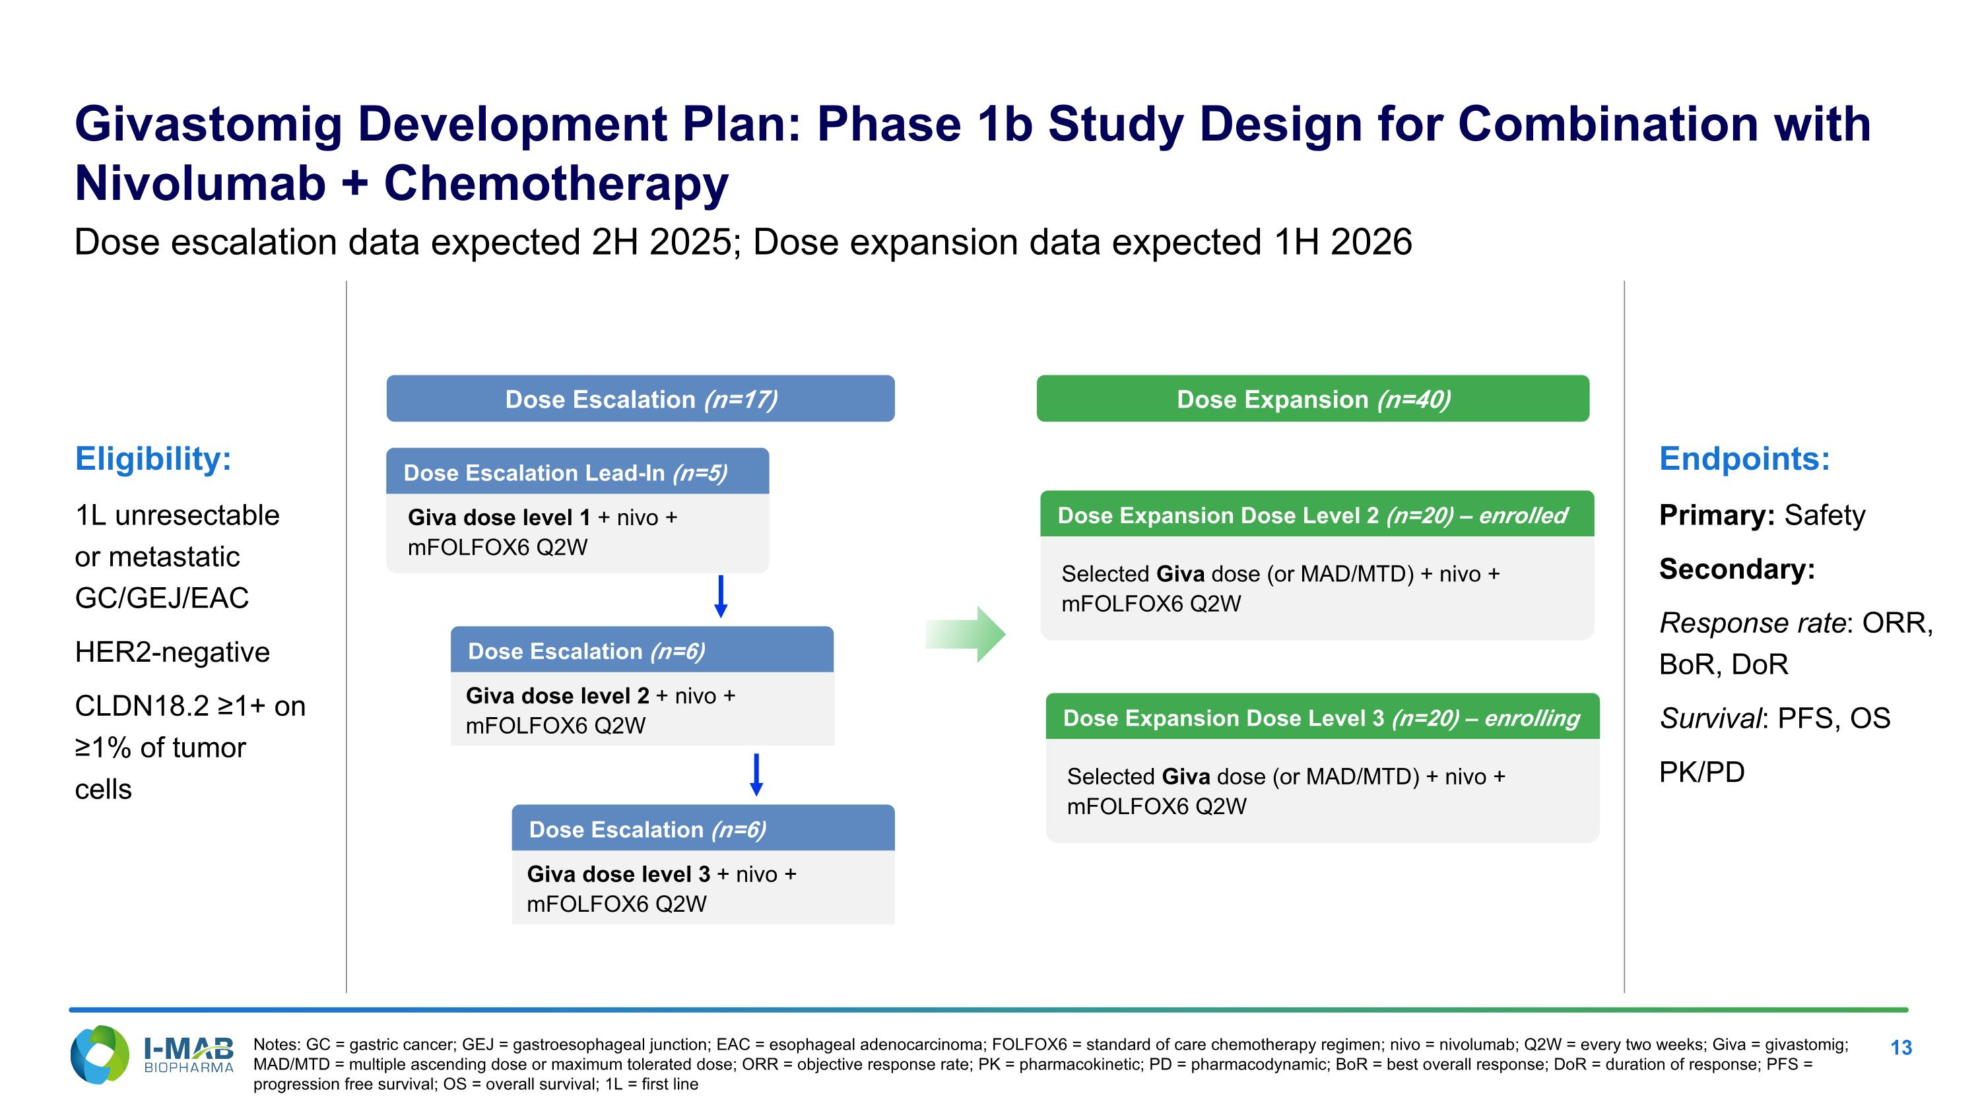The height and width of the screenshot is (1113, 1980).
Task: Click 'Response rate: ORR, BoR, DoR' text
Action: click(1797, 644)
